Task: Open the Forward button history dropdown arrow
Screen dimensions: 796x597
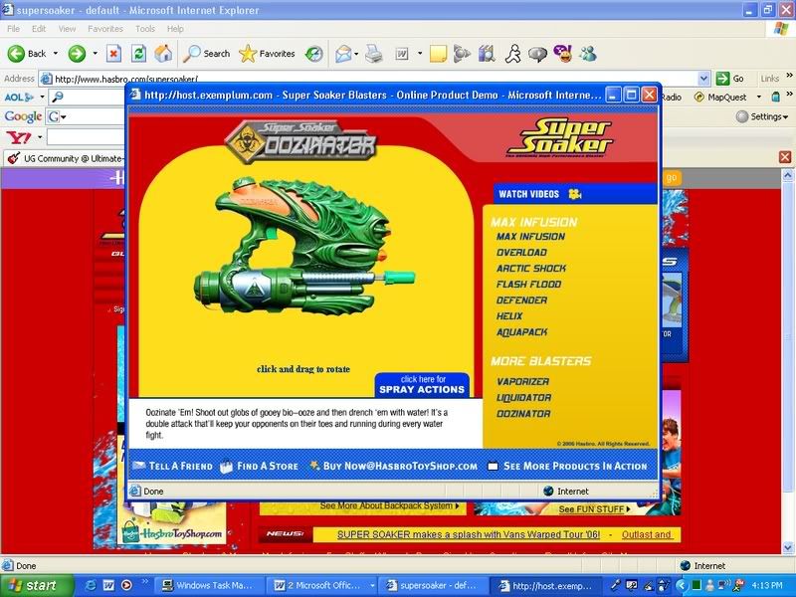Action: point(95,54)
